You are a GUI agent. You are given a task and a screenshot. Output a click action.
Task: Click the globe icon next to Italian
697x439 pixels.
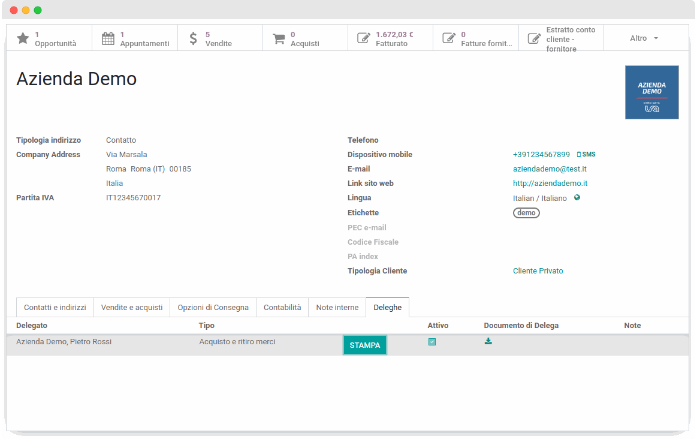coord(577,197)
